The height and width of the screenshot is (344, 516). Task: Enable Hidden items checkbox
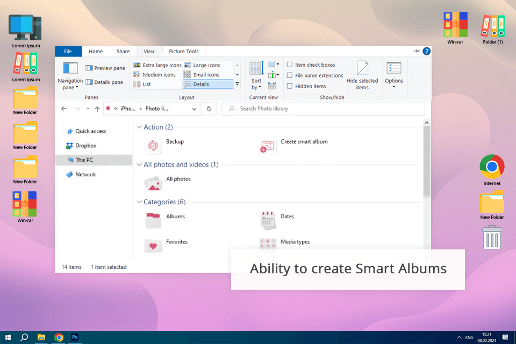pos(290,86)
